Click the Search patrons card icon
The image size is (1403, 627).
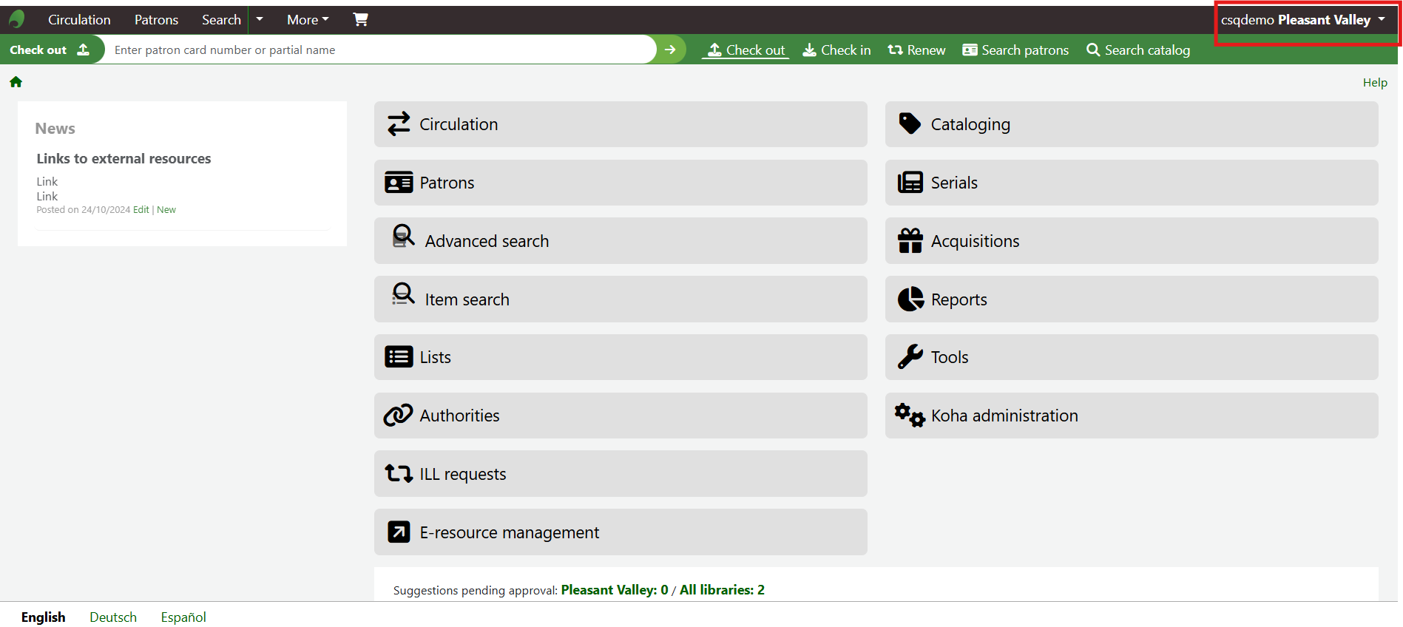(x=970, y=50)
